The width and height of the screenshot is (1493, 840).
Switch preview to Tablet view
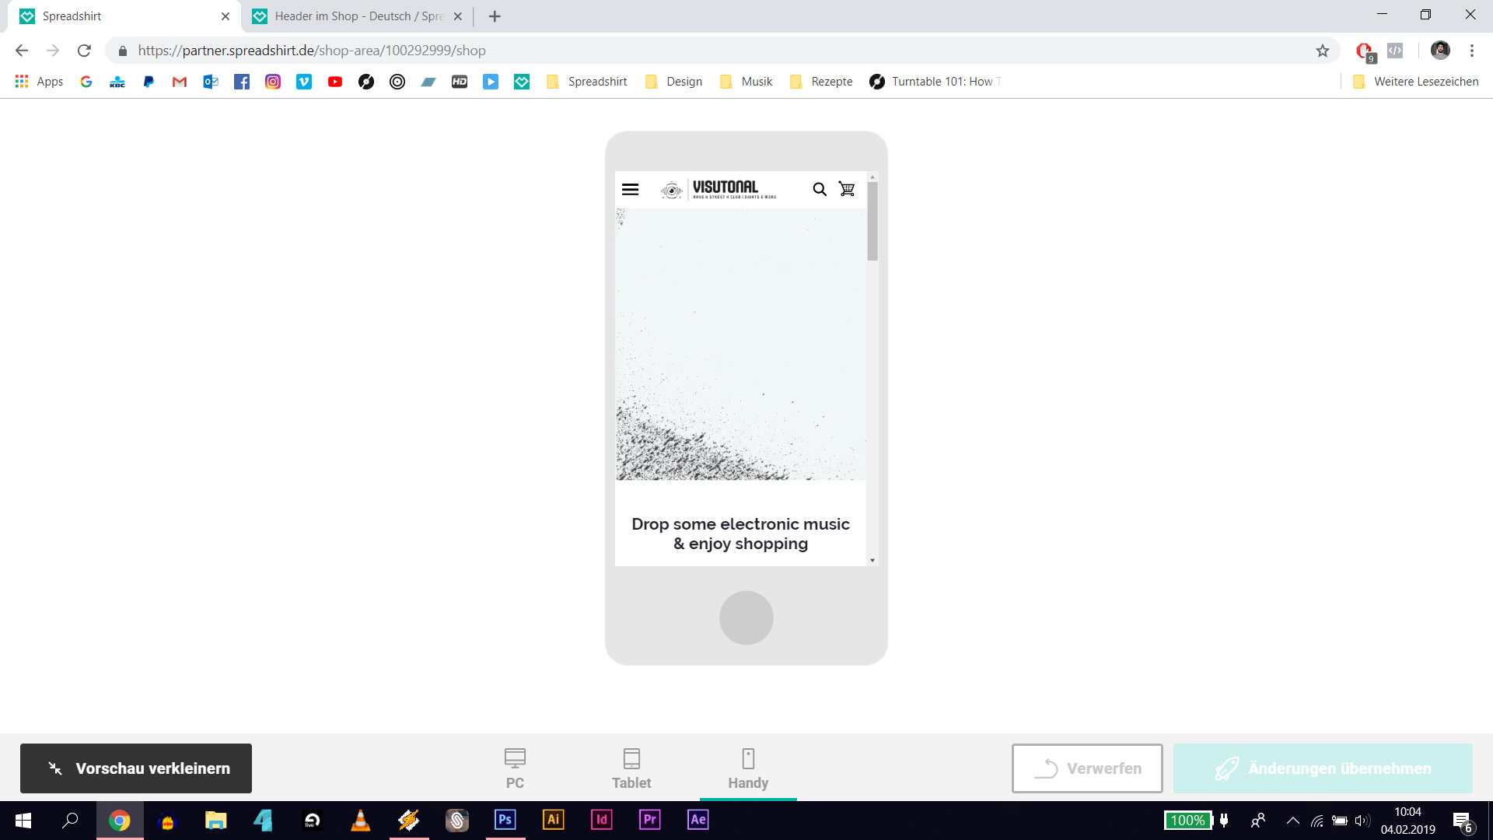(x=631, y=768)
